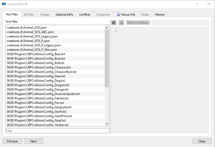Click the file list scroll up arrow
The width and height of the screenshot is (215, 147).
click(x=107, y=28)
